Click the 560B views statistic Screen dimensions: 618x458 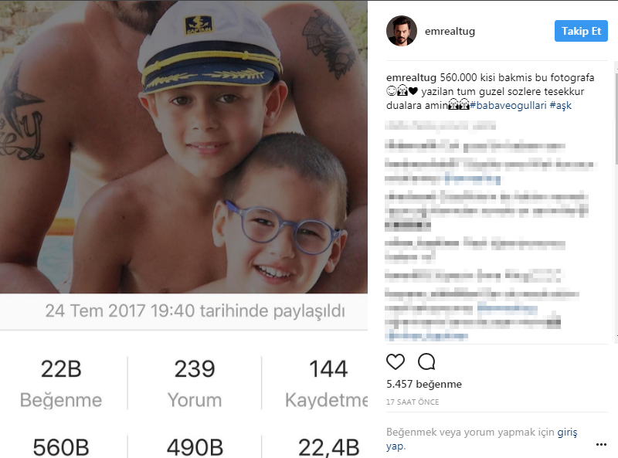pos(61,447)
